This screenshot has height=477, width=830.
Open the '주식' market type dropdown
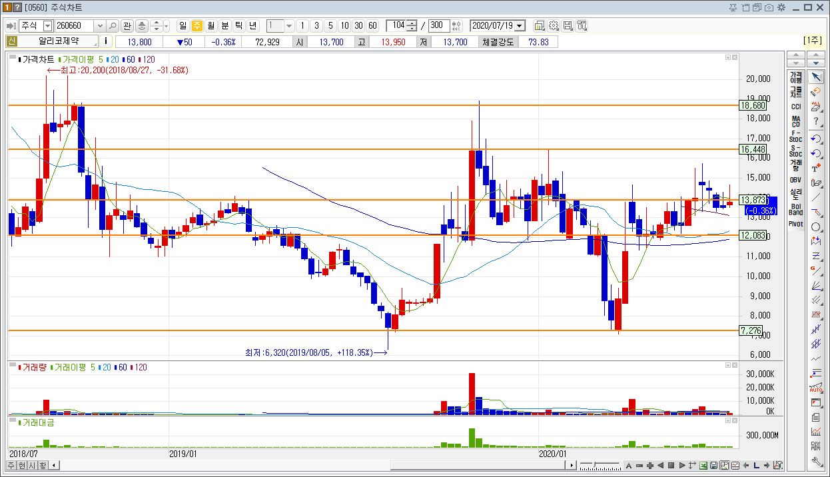pyautogui.click(x=47, y=26)
